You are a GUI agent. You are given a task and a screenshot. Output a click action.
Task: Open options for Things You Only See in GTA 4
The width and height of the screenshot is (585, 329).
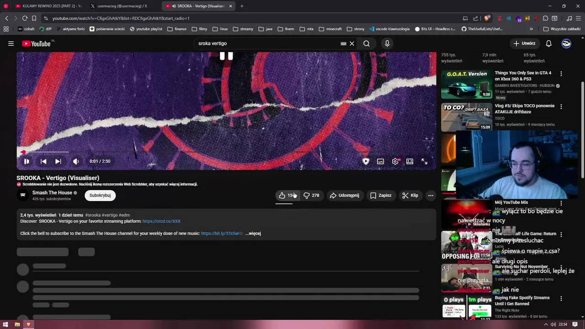coord(561,74)
